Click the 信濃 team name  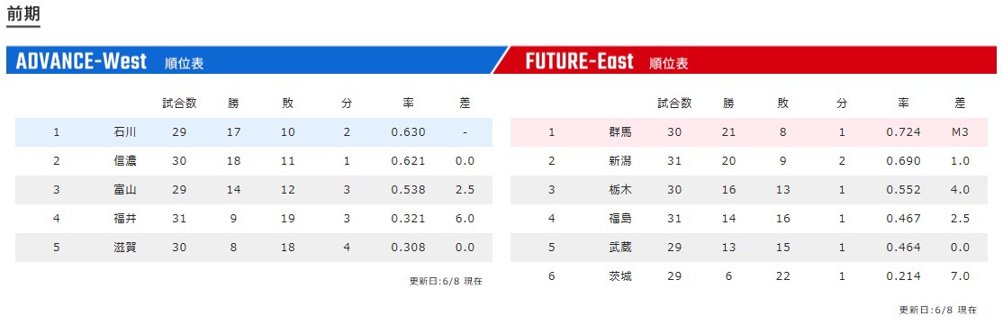pos(124,161)
